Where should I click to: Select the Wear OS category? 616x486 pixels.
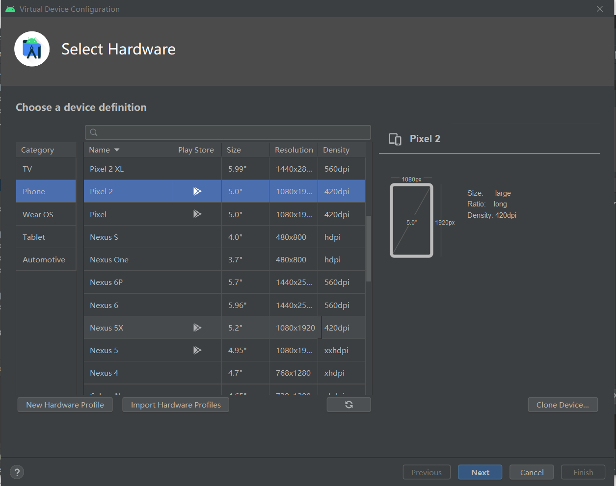[38, 214]
